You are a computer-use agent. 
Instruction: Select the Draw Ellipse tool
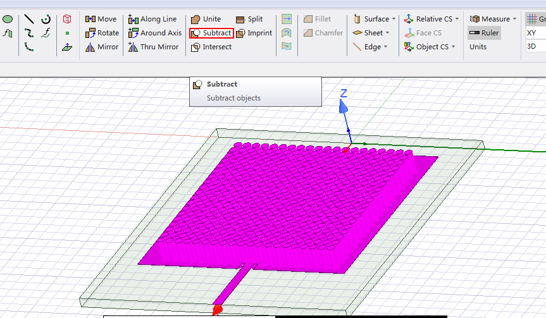(8, 19)
